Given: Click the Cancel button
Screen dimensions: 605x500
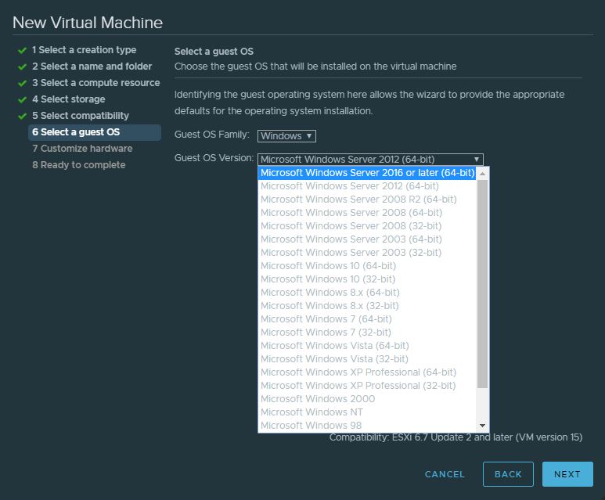Looking at the screenshot, I should 445,474.
